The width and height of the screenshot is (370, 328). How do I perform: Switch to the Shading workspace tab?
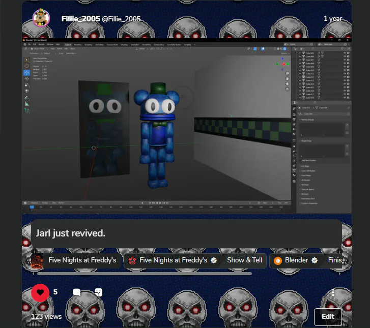(124, 45)
